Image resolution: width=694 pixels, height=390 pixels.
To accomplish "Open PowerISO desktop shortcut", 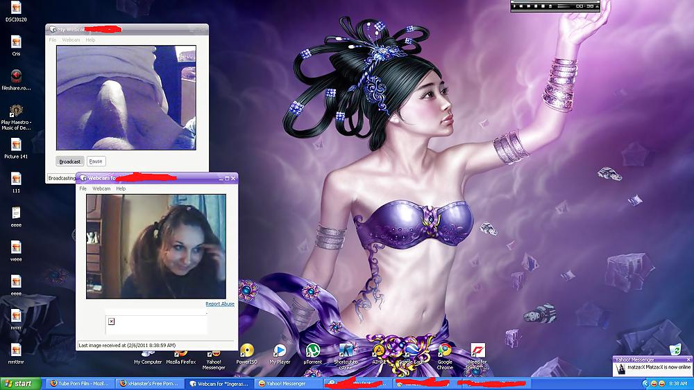I will (246, 354).
